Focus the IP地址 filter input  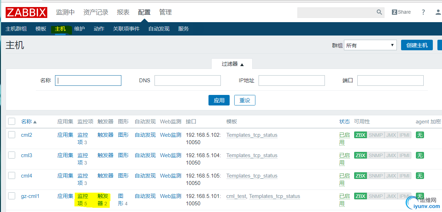pos(292,81)
